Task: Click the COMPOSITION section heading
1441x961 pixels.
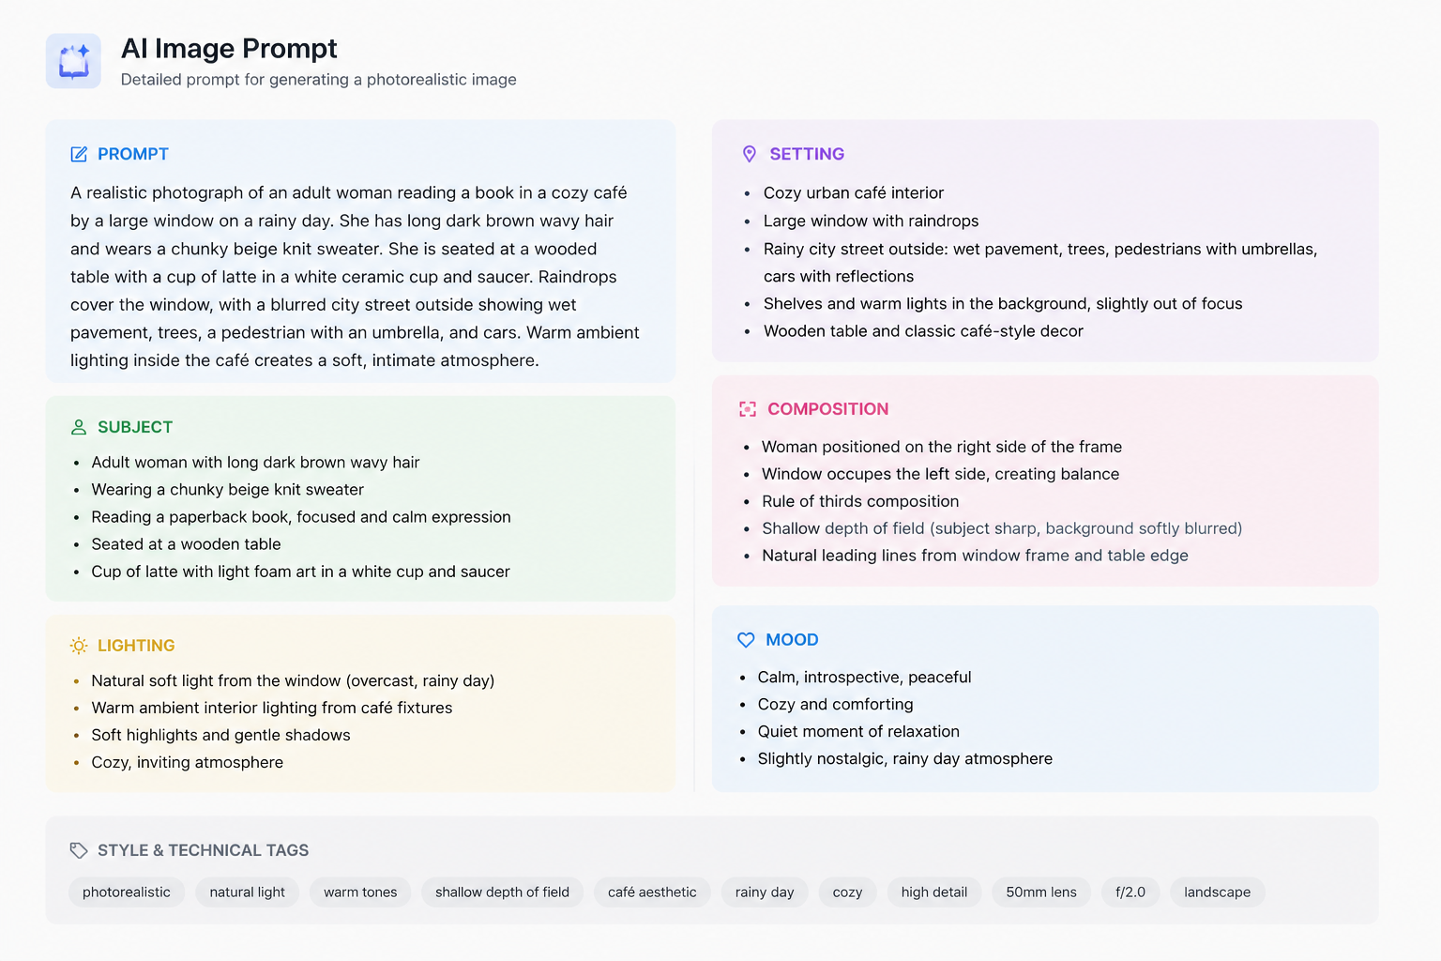Action: tap(828, 409)
